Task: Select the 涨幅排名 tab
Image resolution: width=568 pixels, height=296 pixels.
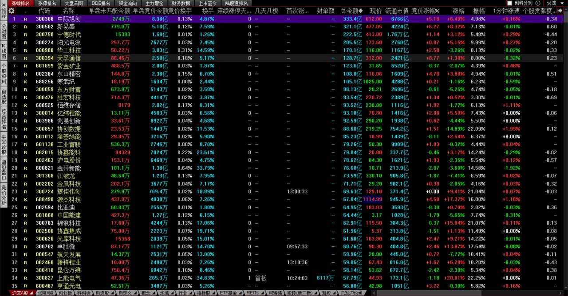Action: (20, 3)
